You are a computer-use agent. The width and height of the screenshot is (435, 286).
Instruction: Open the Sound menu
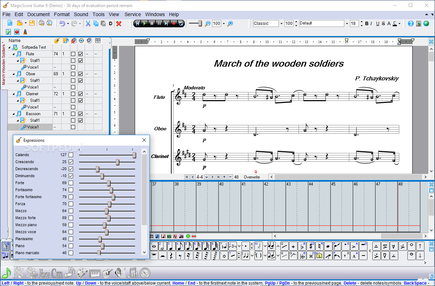click(81, 14)
